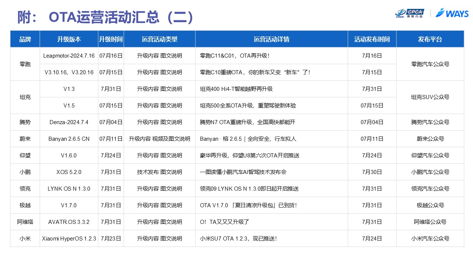Select the 阿维塔 brand cell

[25, 222]
